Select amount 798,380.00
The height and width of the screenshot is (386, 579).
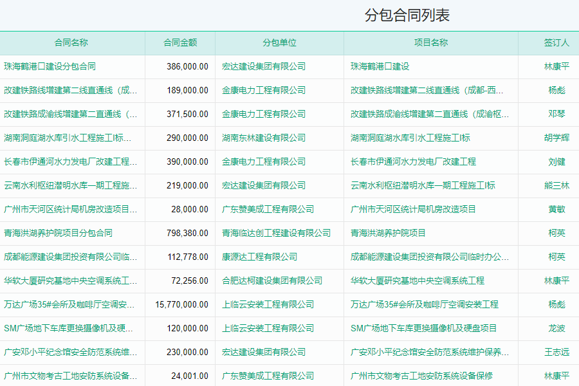[187, 233]
